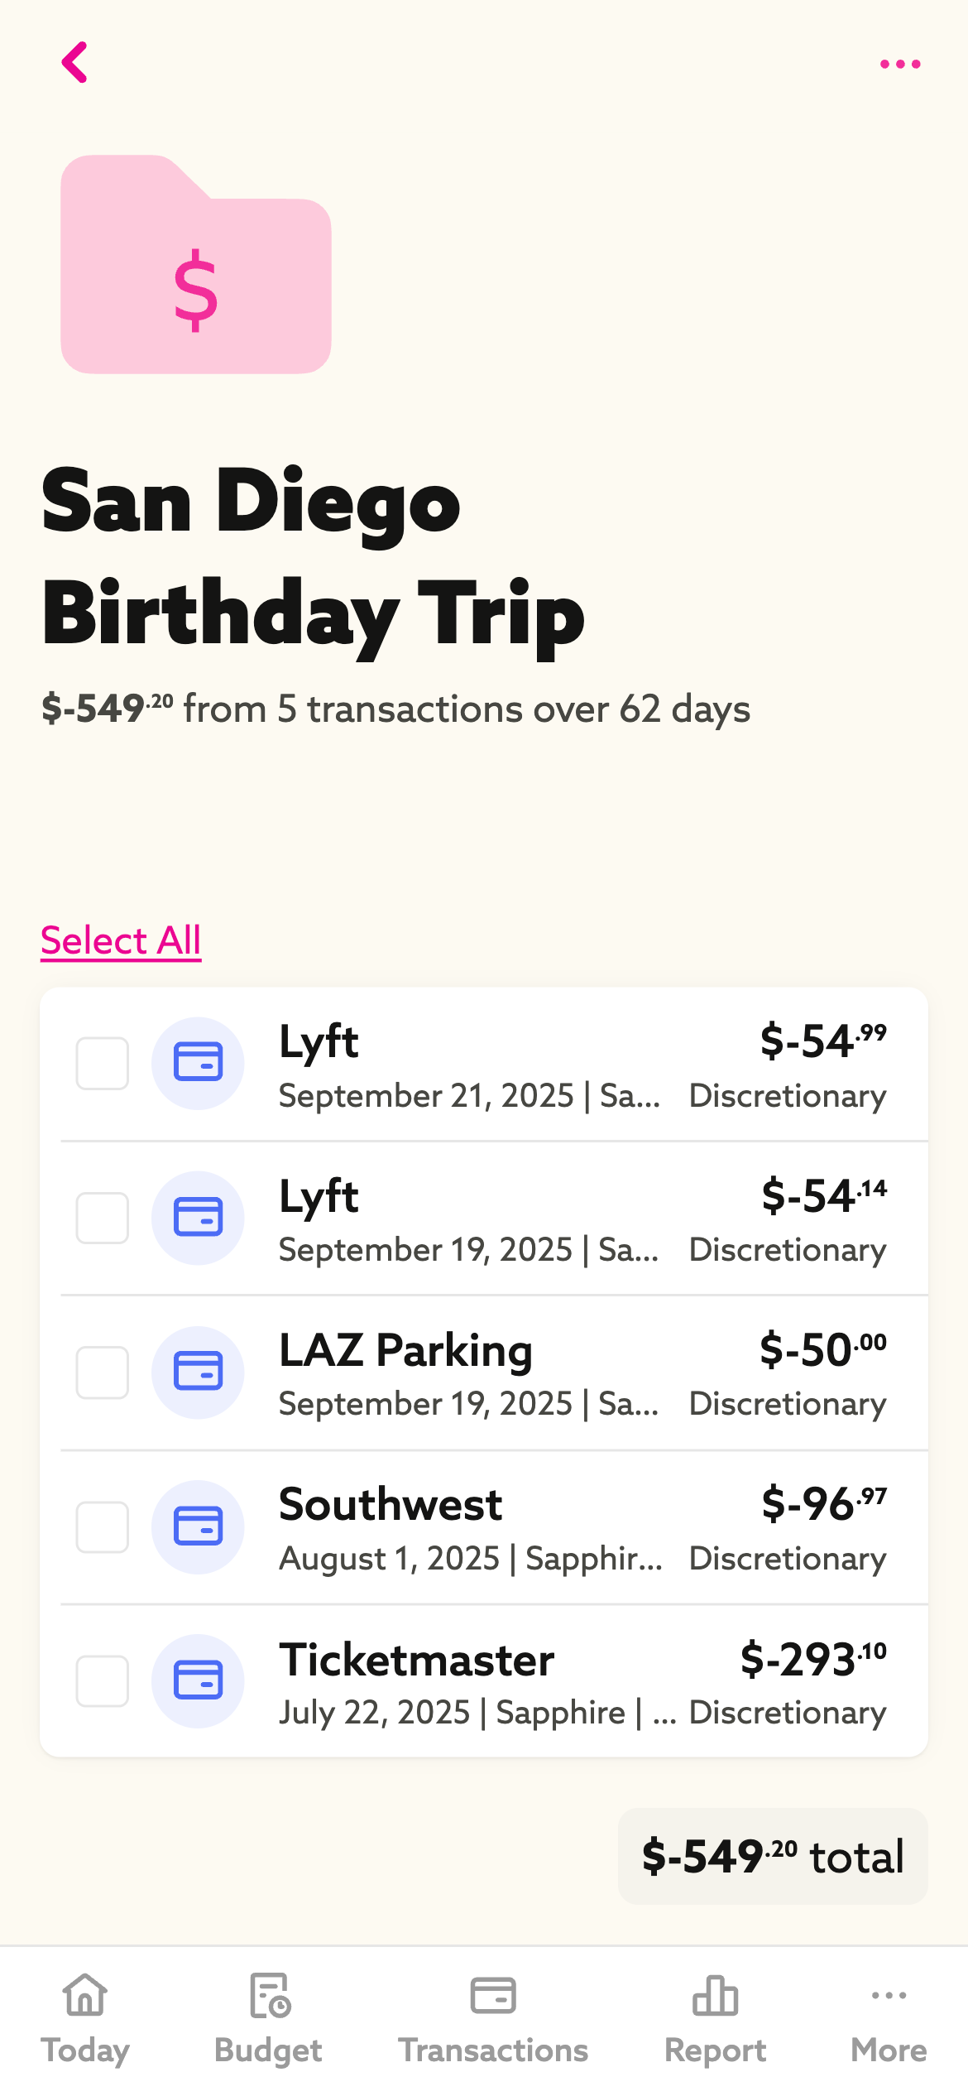Open the Ticketmaster $-293.10 transaction
The image size is (968, 2096).
(x=579, y=1681)
